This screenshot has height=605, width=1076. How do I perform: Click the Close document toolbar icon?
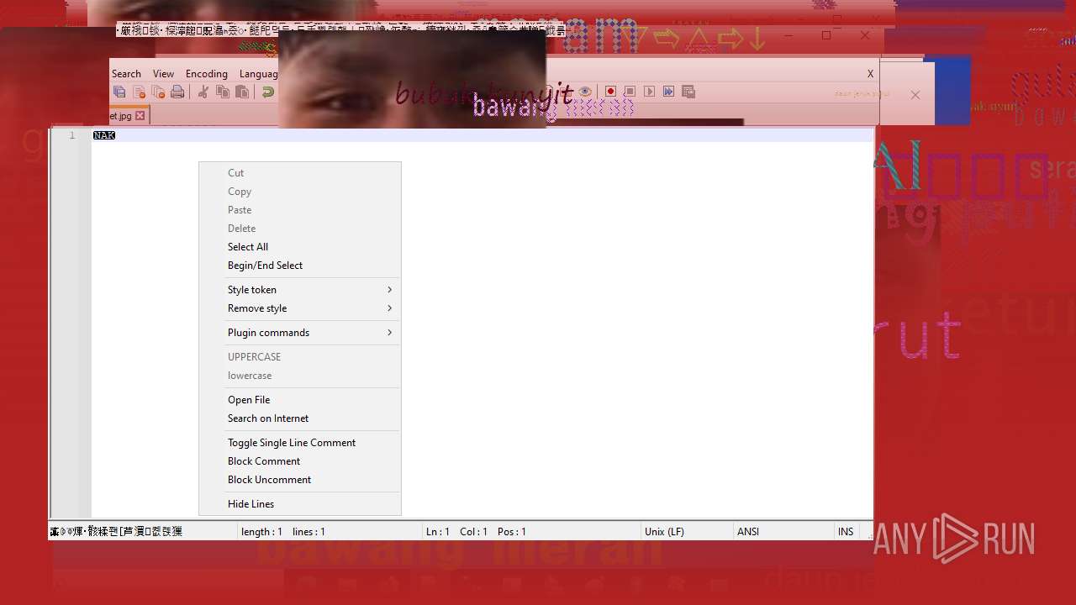pyautogui.click(x=140, y=92)
